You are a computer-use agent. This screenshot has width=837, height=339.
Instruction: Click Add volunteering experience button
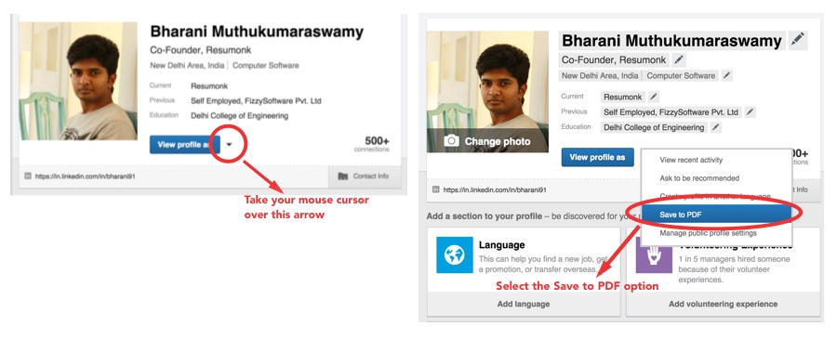point(723,304)
